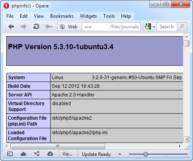Minimize the Opera window
The image size is (193, 161).
point(155,4)
